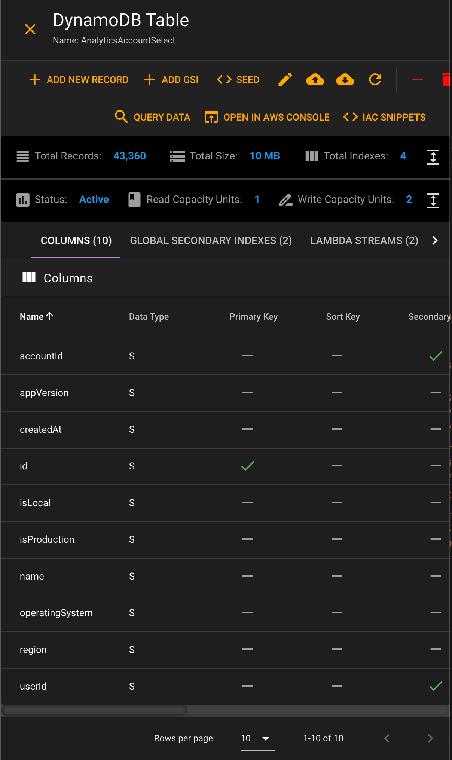Click the cloud download icon
This screenshot has height=760, width=452.
(x=345, y=80)
